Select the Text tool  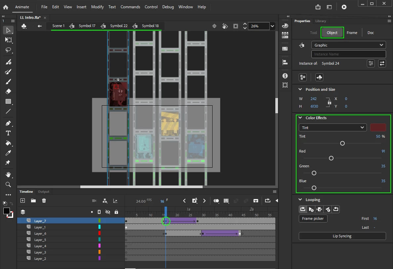pyautogui.click(x=8, y=133)
